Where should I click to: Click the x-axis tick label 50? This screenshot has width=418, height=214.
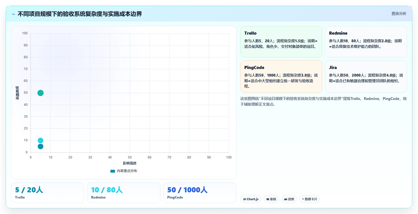(x=130, y=157)
